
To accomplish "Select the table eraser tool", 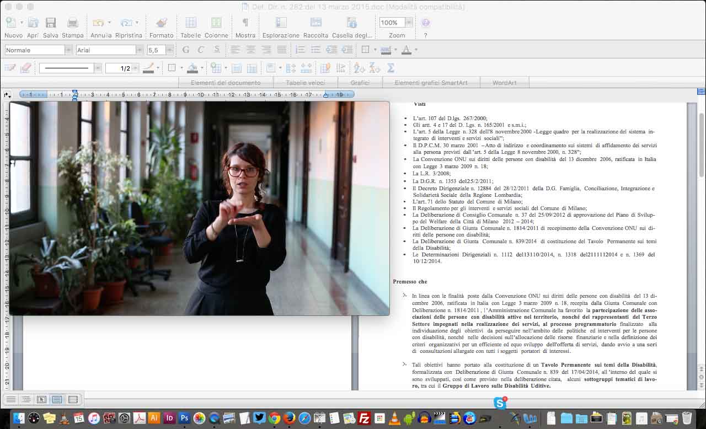I will click(25, 68).
